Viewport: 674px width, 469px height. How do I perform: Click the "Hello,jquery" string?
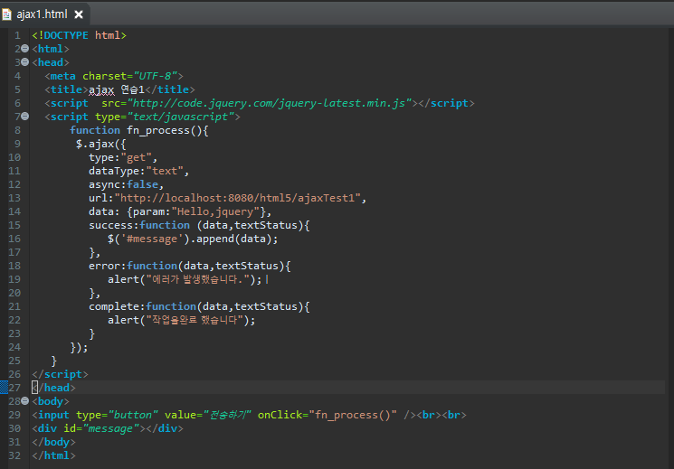click(x=215, y=211)
